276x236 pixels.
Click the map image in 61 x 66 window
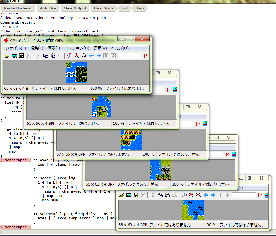click(101, 107)
